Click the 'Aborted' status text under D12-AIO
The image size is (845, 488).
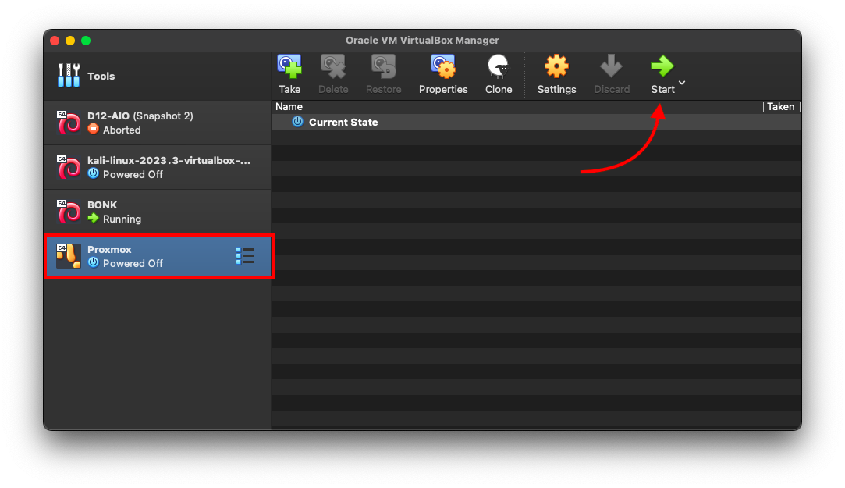(x=122, y=130)
